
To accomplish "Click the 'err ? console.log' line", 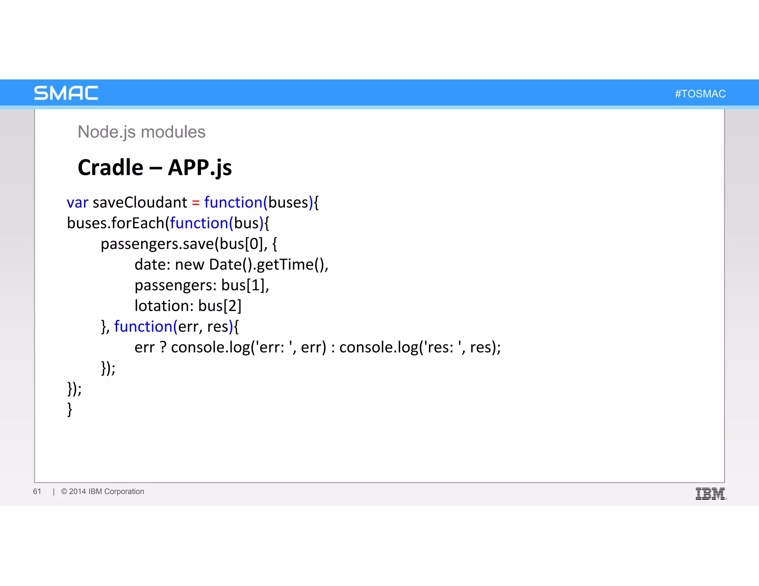I will click(x=318, y=347).
